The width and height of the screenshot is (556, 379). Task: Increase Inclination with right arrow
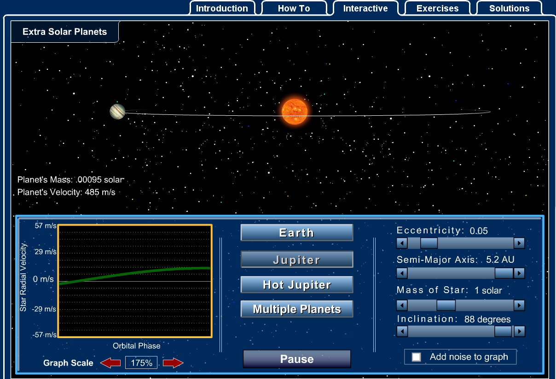519,331
